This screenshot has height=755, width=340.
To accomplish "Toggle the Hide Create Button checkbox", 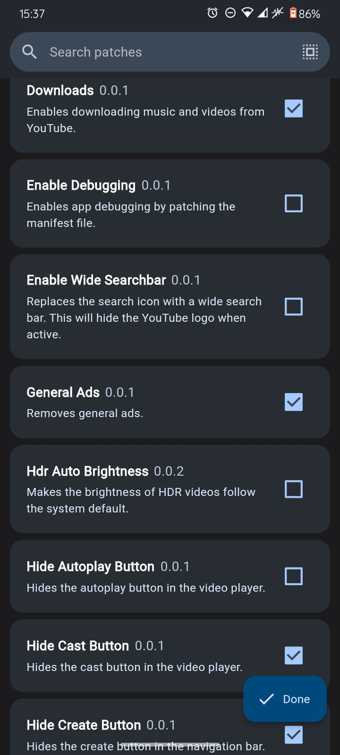I will point(294,735).
